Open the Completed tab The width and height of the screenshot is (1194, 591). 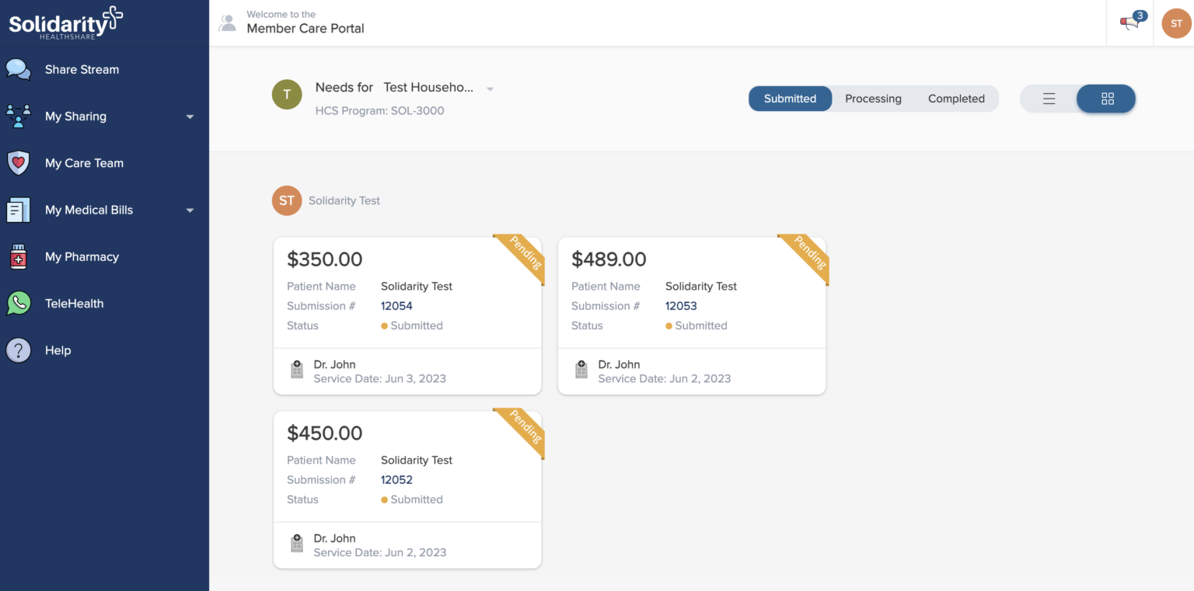956,99
